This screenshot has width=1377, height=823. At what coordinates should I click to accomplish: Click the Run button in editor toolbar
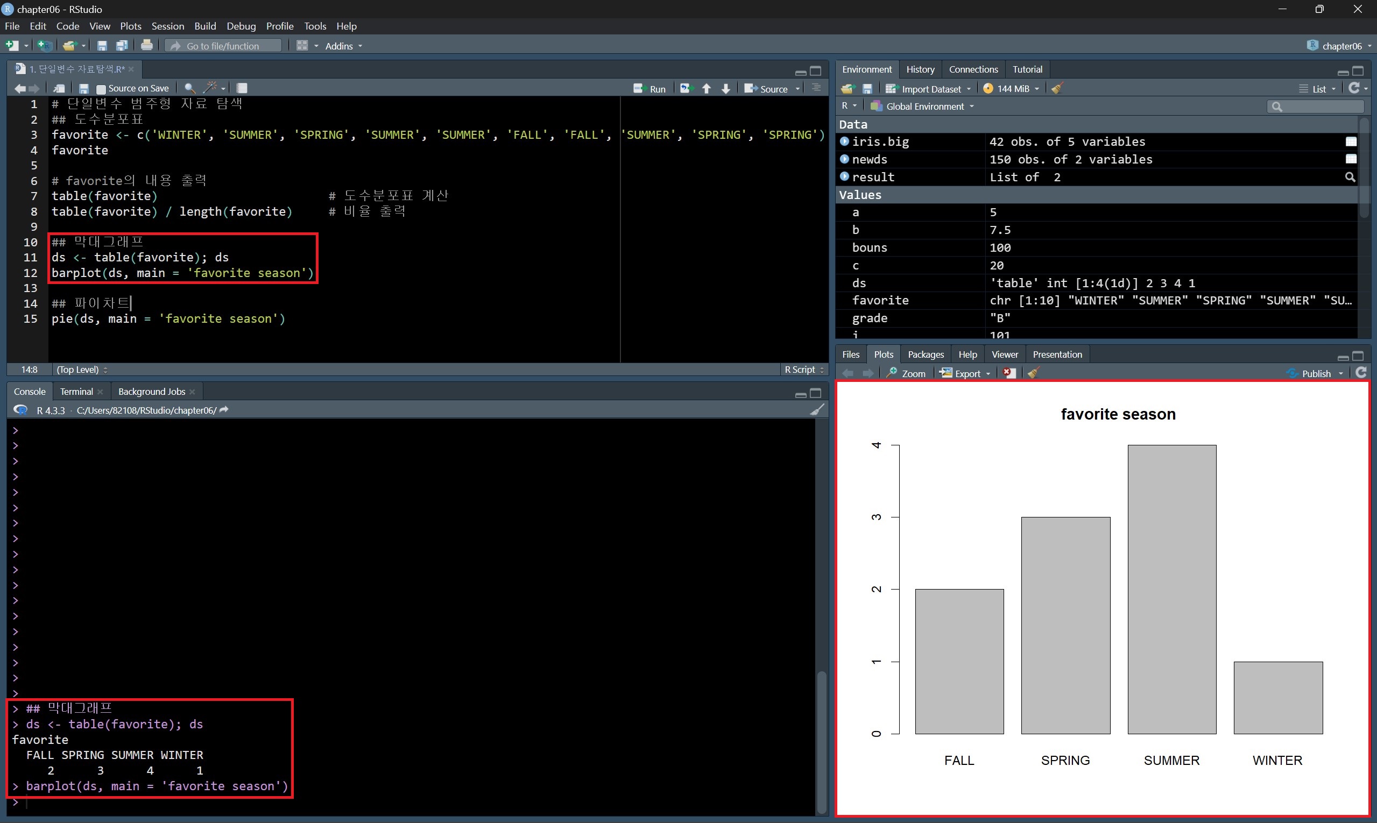649,89
